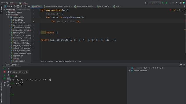The height and width of the screenshot is (104, 186).
Task: Expand variable a in variables pane
Action: point(129,68)
